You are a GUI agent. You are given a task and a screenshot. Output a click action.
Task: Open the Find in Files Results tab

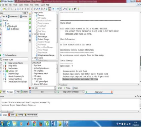[x=31, y=115]
